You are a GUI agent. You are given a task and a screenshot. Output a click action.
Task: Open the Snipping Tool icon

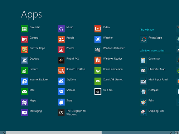point(143,113)
